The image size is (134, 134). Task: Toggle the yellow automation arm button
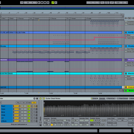coord(53,3)
